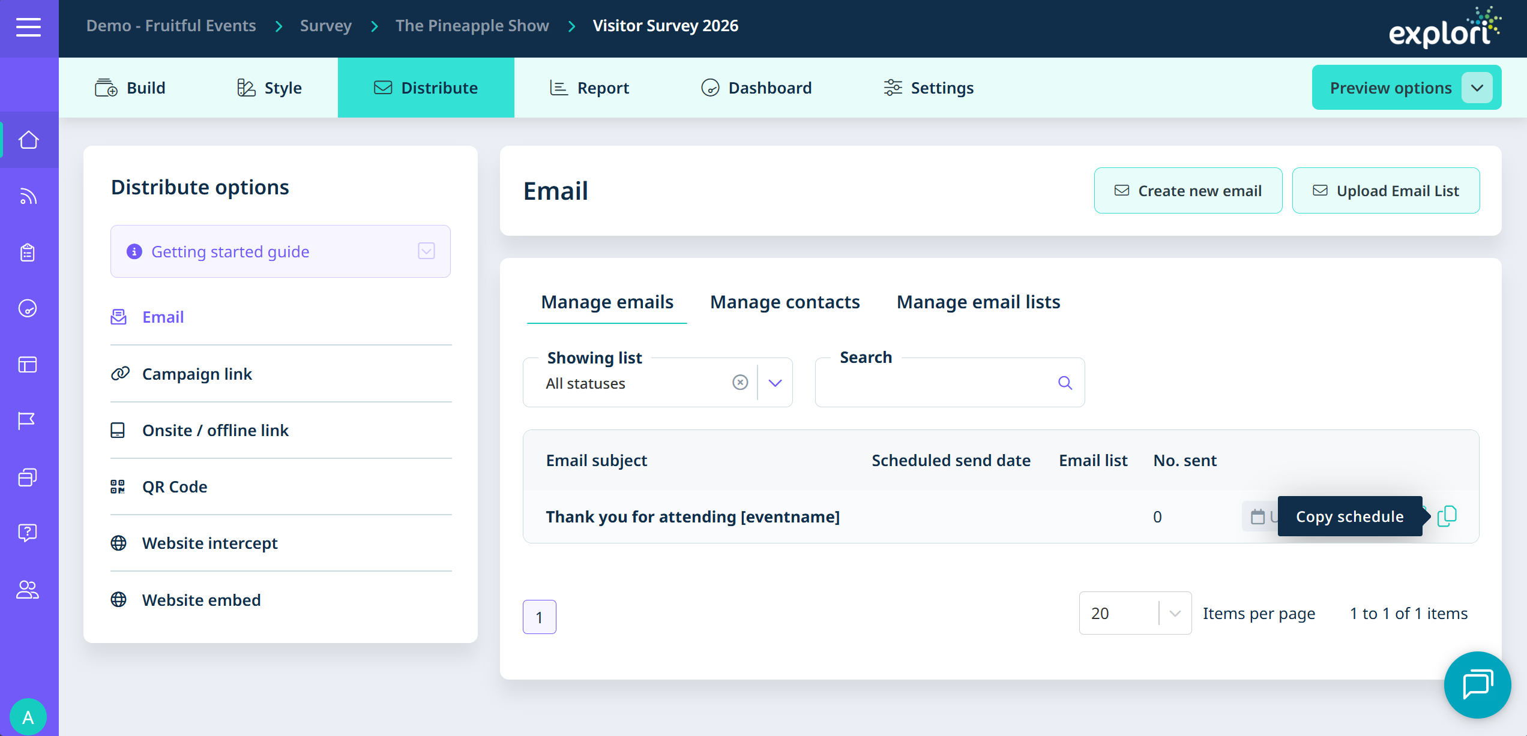
Task: Open the hamburger menu icon
Action: (x=28, y=27)
